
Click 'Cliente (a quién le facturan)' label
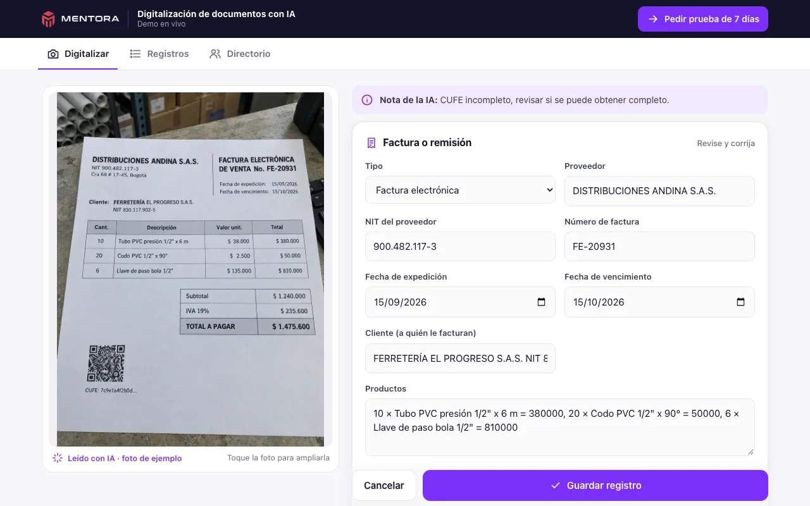(421, 333)
